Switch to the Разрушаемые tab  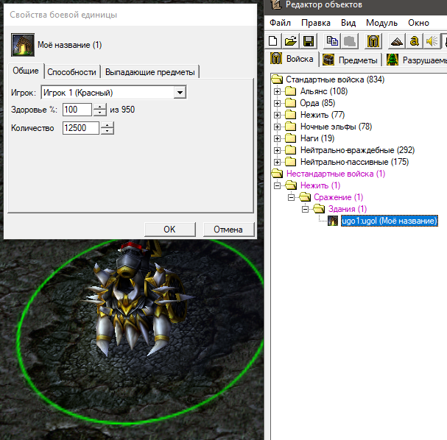click(x=416, y=60)
